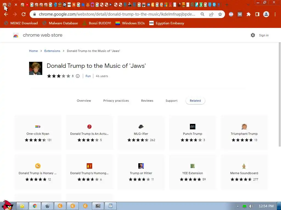Select the Related tab

pos(195,101)
